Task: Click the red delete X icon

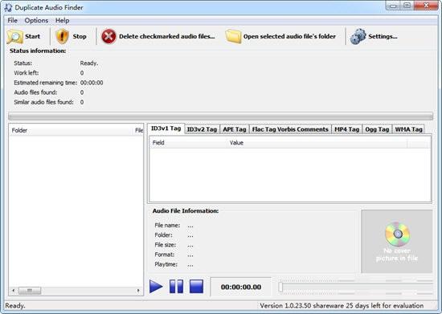Action: pyautogui.click(x=108, y=36)
